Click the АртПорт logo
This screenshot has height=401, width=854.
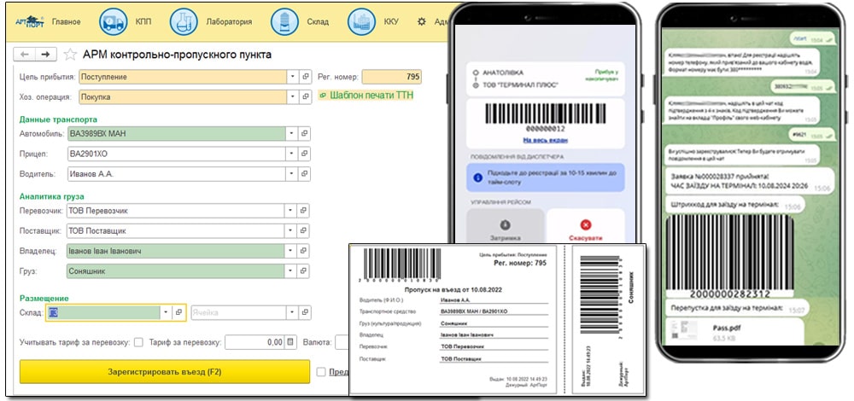point(28,22)
